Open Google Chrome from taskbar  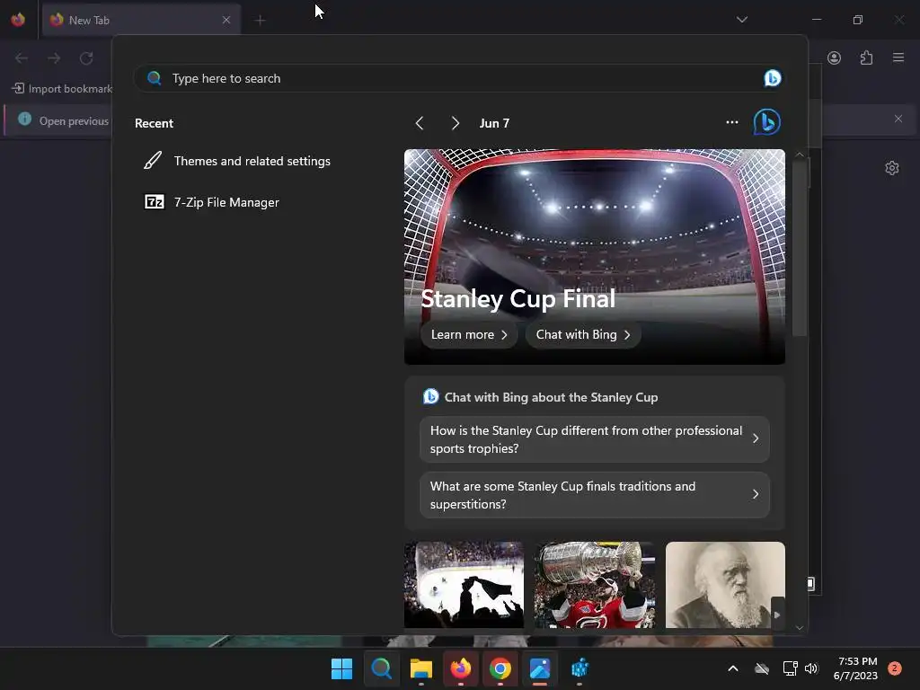500,668
